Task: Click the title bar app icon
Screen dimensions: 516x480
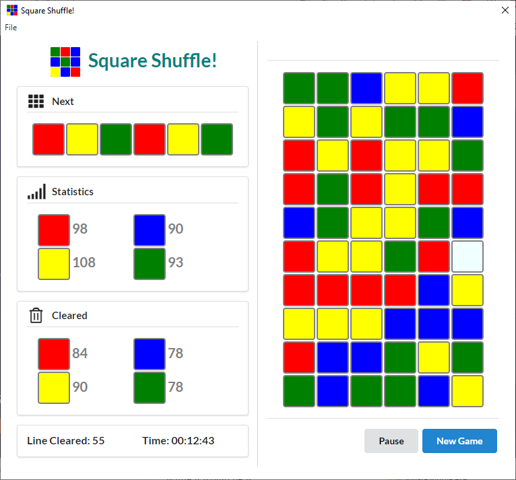Action: coord(12,10)
